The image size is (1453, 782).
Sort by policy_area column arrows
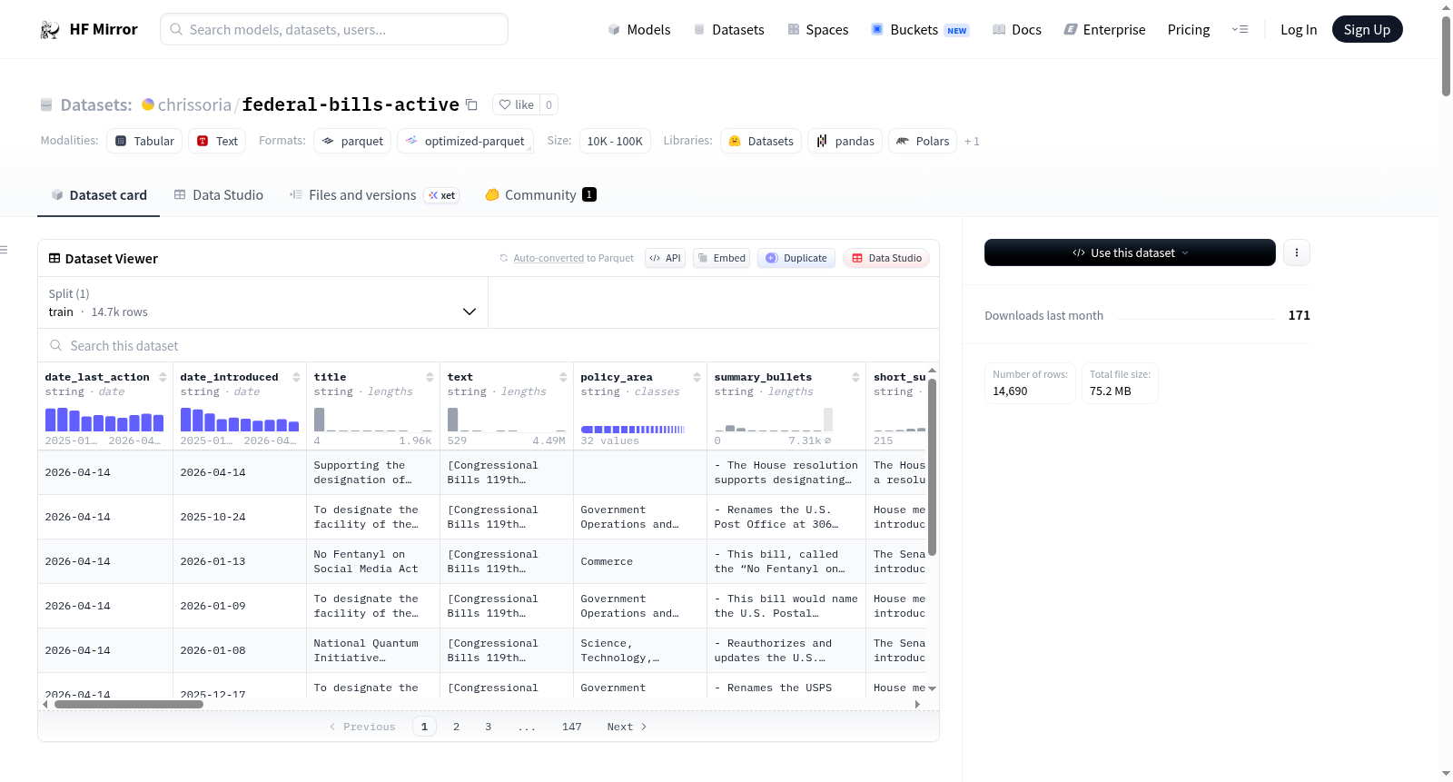697,377
